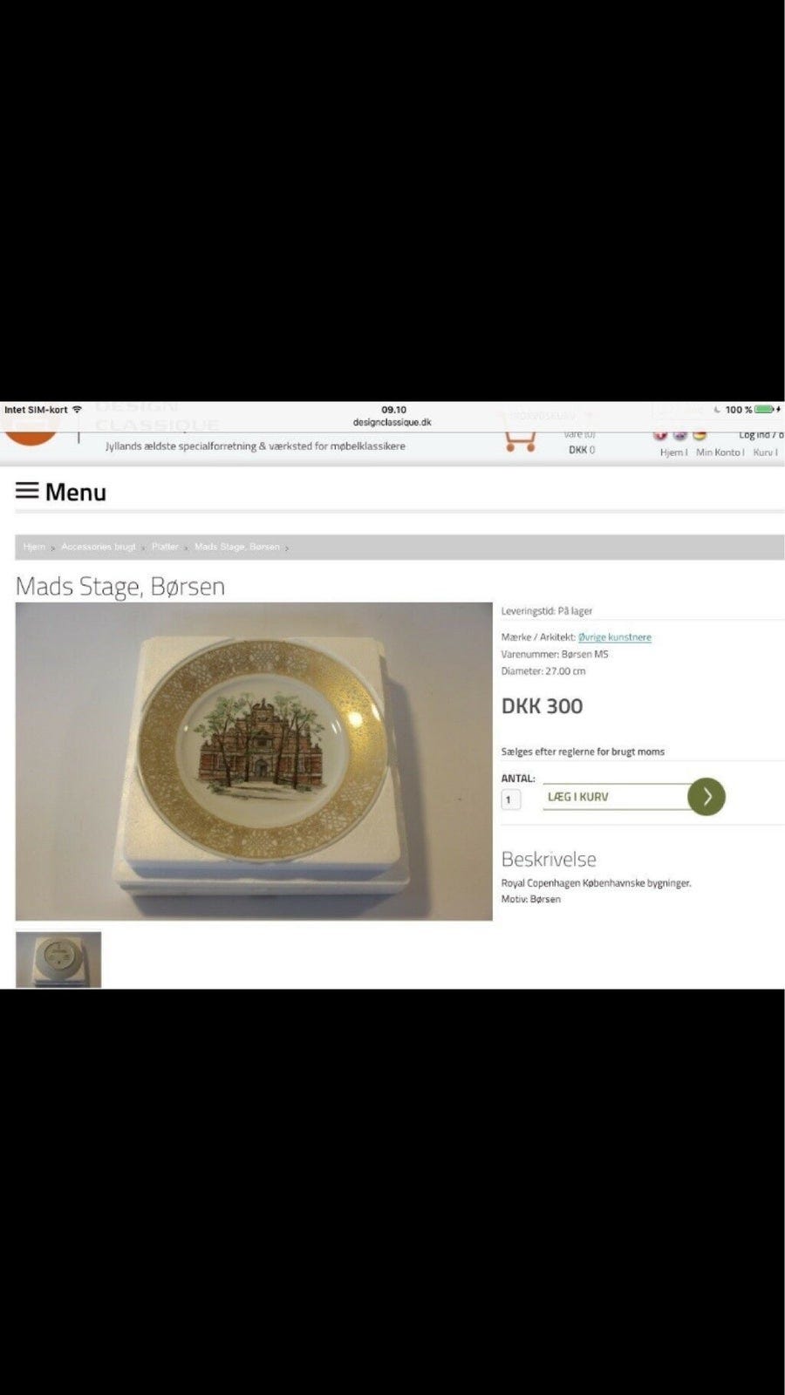Click the Øvrige kunstnere link
The width and height of the screenshot is (785, 1395).
(x=615, y=637)
